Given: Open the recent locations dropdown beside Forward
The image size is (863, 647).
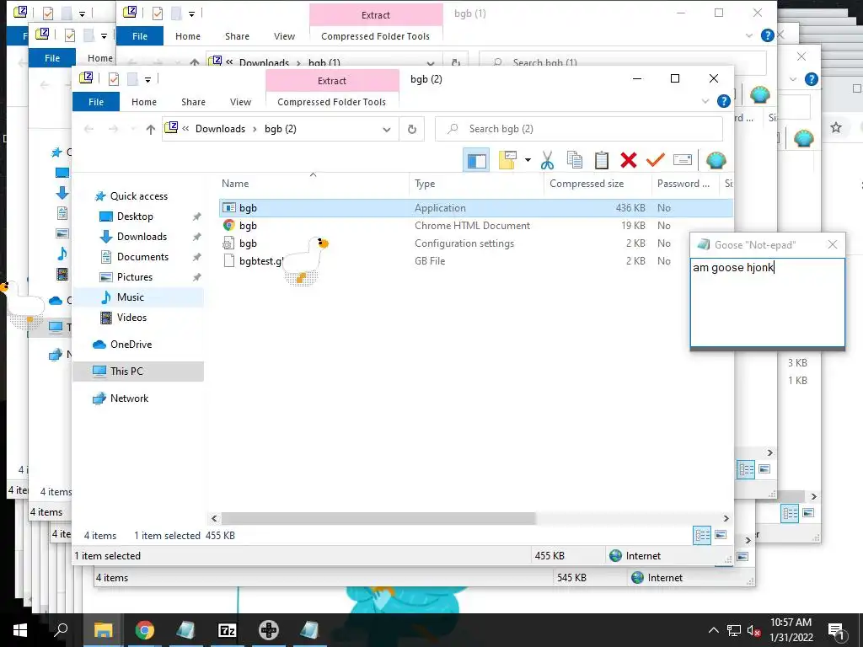Looking at the screenshot, I should 132,129.
